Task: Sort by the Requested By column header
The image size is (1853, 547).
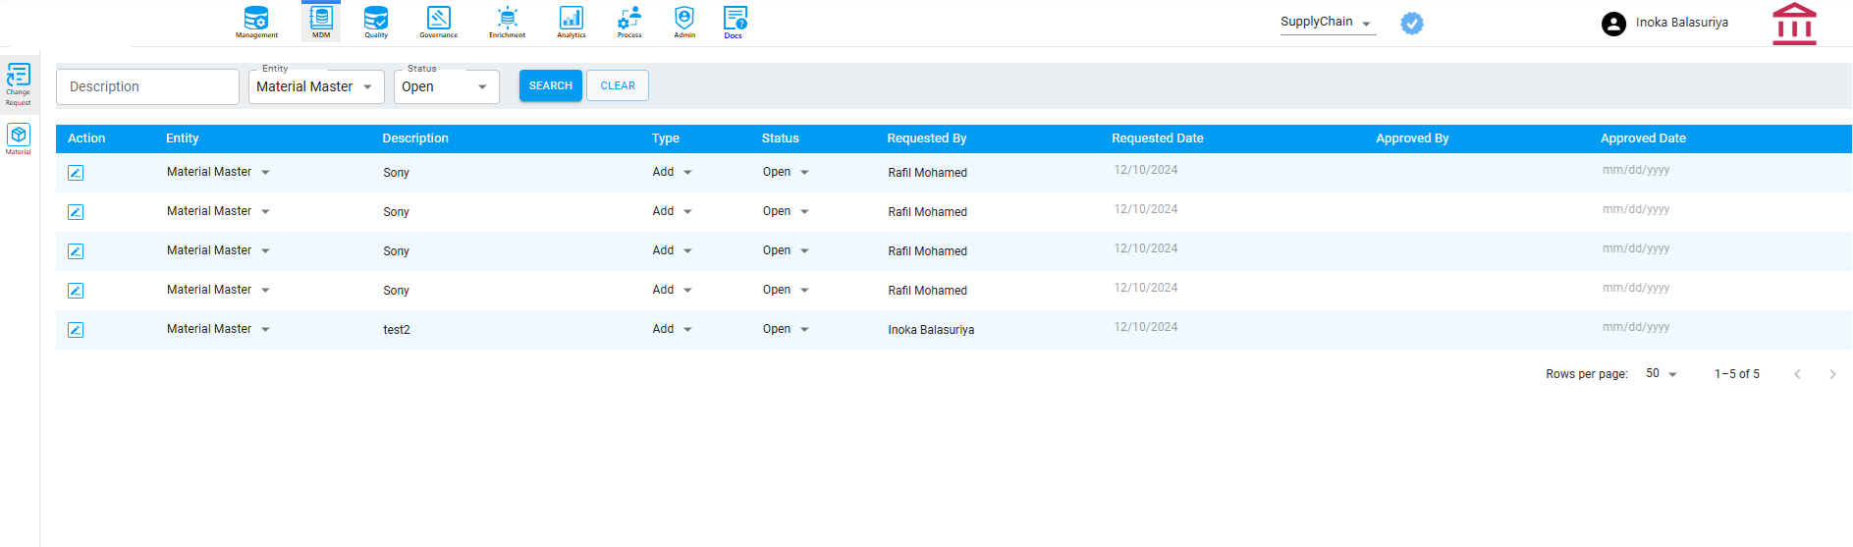Action: coord(927,138)
